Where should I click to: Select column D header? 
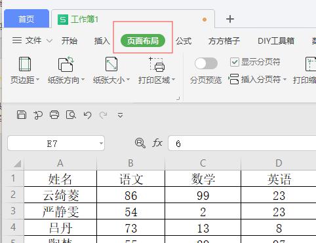[279, 163]
